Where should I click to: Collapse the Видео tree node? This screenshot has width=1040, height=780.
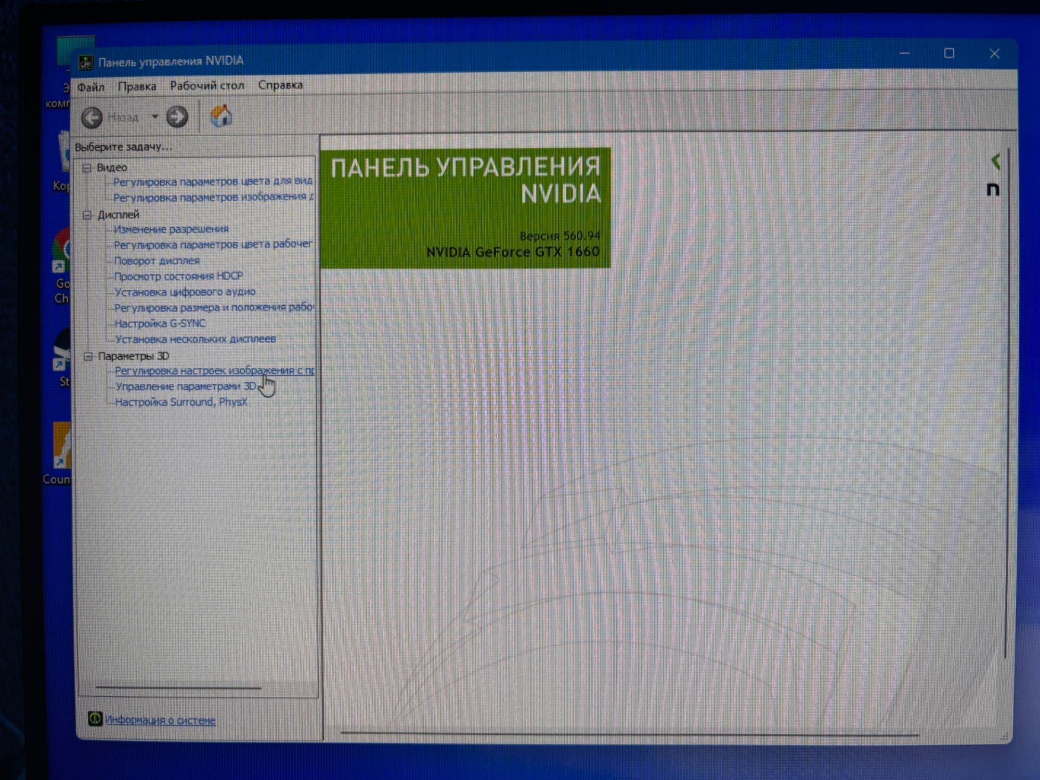pos(87,167)
